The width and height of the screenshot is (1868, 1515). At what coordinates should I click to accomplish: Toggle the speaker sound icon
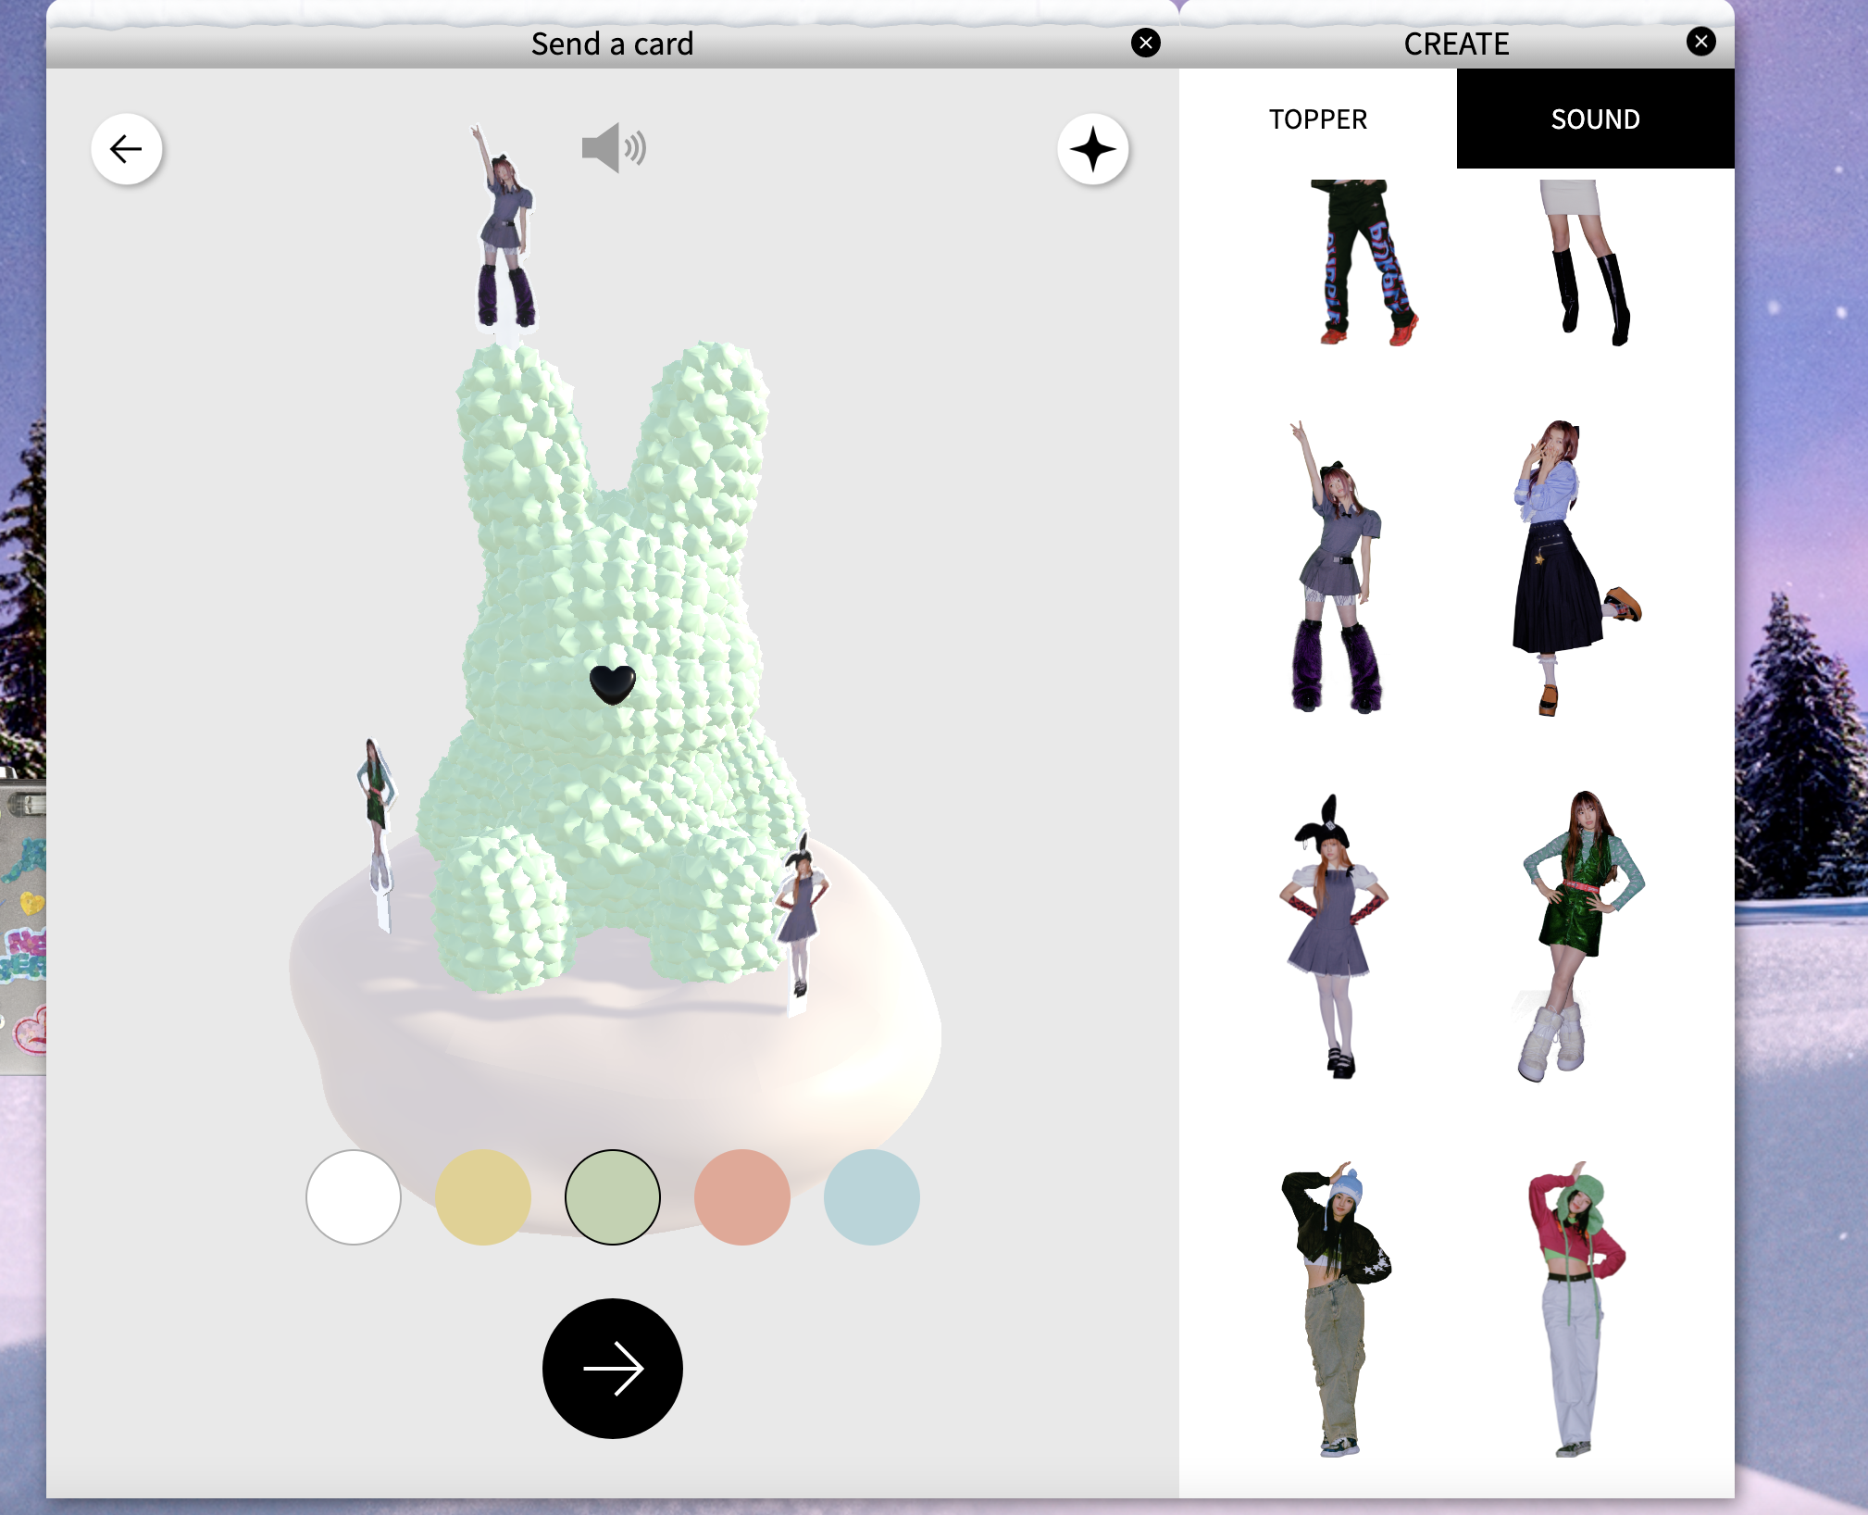[614, 148]
